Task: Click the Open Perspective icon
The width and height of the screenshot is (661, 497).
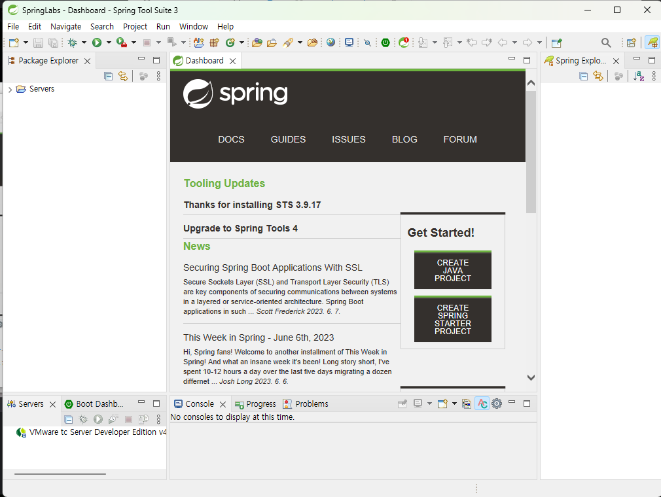Action: [631, 43]
